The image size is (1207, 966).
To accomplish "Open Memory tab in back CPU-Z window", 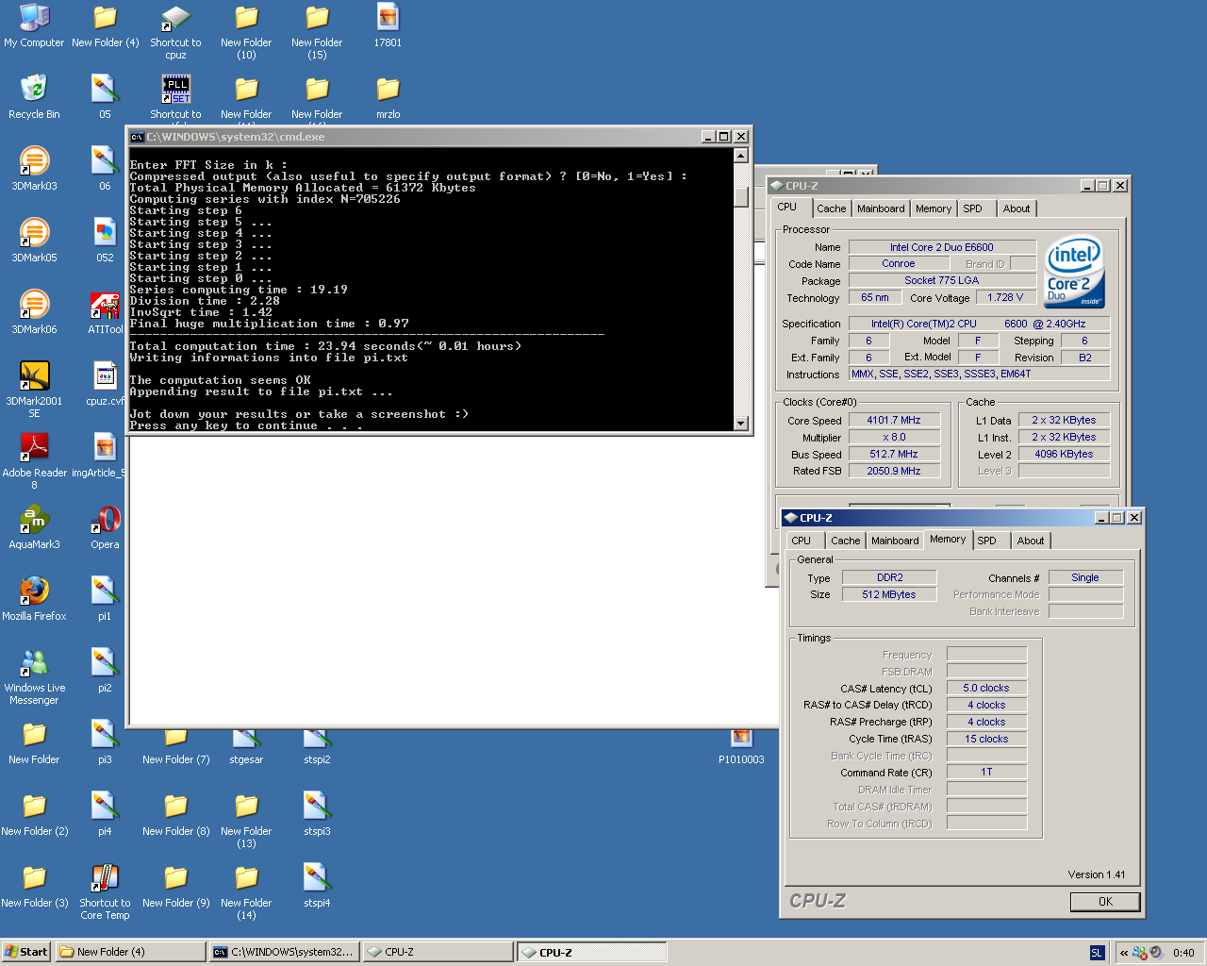I will [933, 208].
